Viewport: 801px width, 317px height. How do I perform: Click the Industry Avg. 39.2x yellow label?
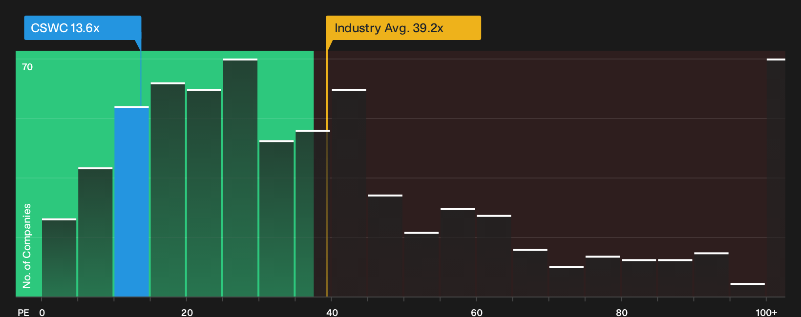tap(403, 28)
